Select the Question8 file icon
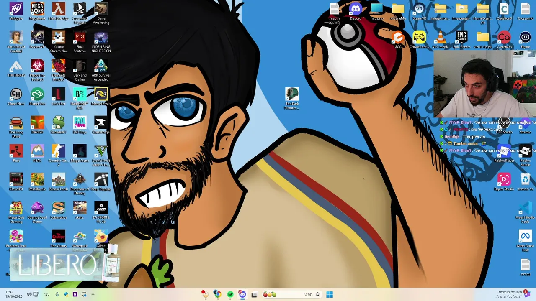536x301 pixels. pyautogui.click(x=504, y=11)
